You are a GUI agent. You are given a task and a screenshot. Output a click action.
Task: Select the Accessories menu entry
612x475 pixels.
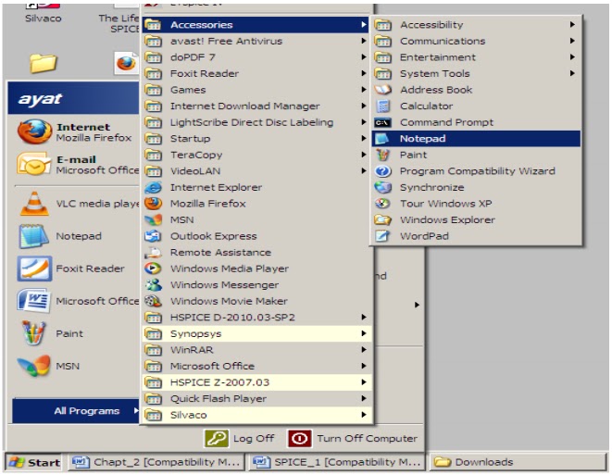pyautogui.click(x=256, y=25)
